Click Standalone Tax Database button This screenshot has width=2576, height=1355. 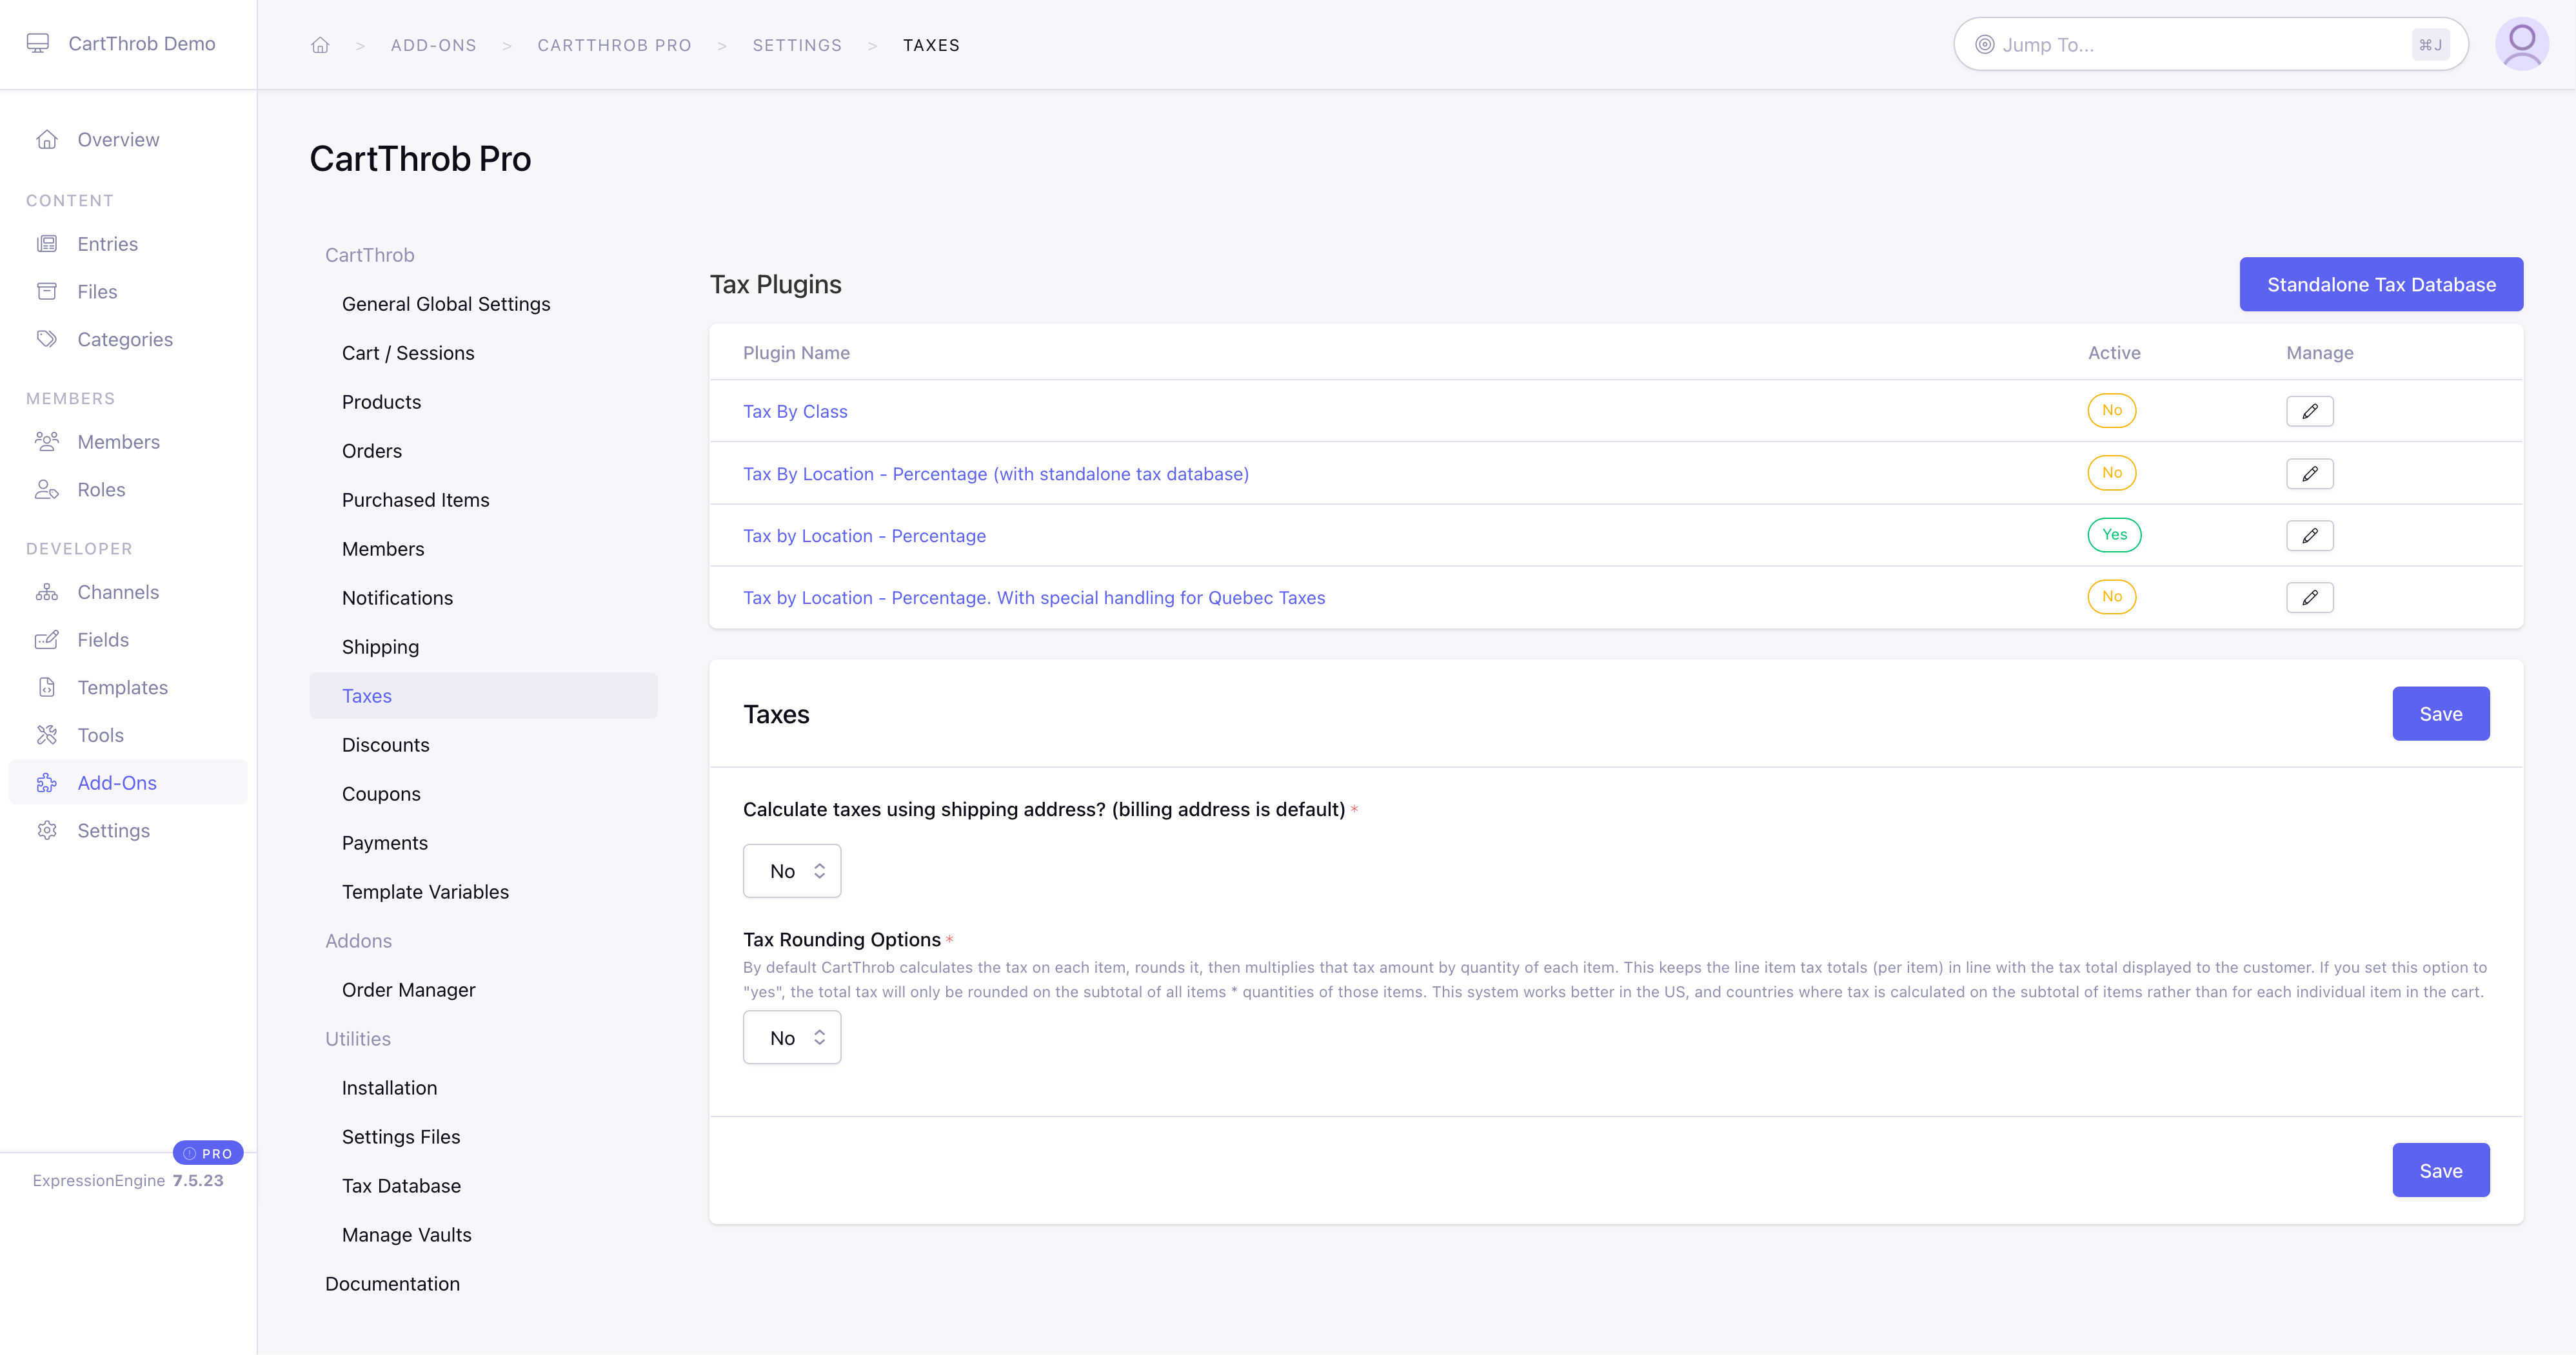click(x=2381, y=285)
